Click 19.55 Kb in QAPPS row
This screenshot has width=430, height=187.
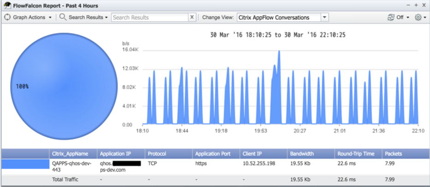coord(300,164)
